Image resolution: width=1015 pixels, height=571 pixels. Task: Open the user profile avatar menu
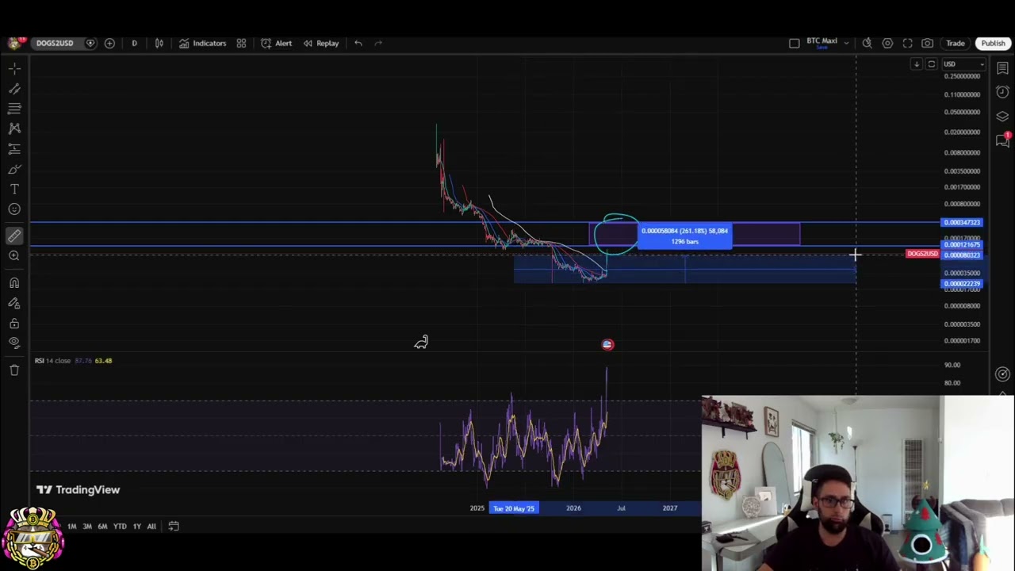pyautogui.click(x=14, y=43)
